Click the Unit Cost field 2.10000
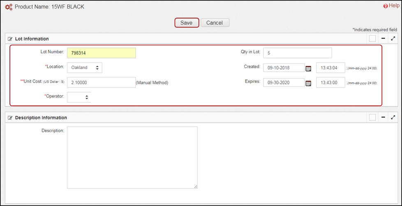Screen dimensions: 402x206 [x=101, y=82]
